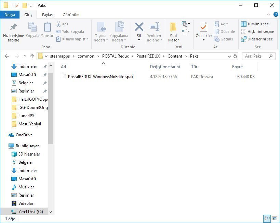Click Kısayol yapıştır in the ribbon

pos(72,39)
